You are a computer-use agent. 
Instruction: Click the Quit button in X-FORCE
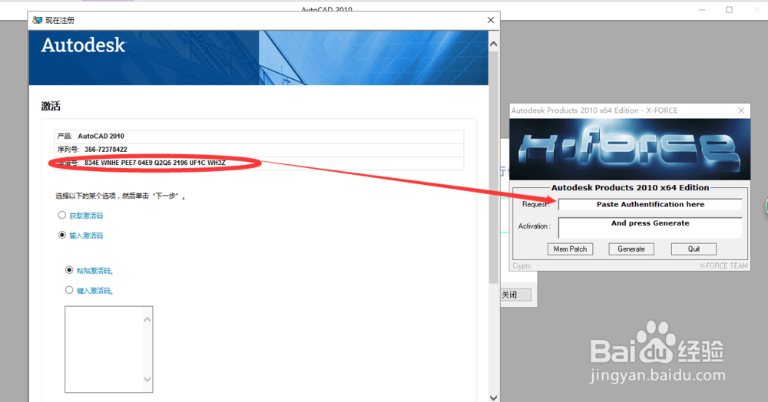coord(694,249)
